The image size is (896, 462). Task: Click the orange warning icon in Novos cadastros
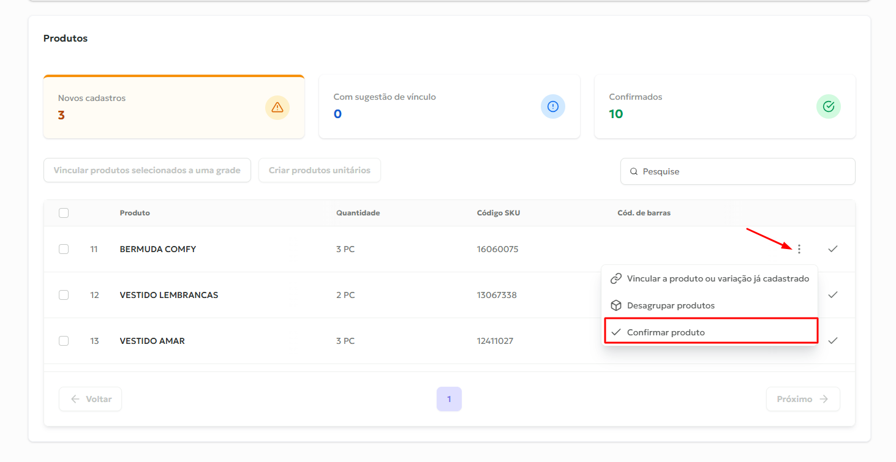[x=277, y=108]
